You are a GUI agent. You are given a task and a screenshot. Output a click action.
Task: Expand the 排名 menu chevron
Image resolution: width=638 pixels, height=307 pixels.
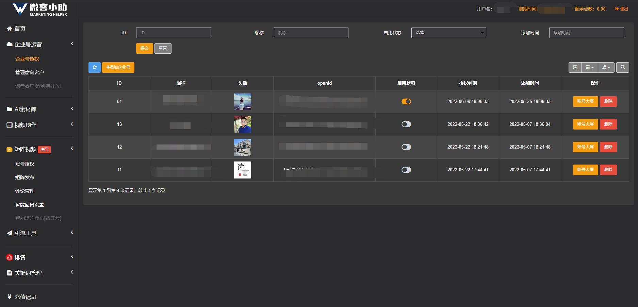coord(72,256)
